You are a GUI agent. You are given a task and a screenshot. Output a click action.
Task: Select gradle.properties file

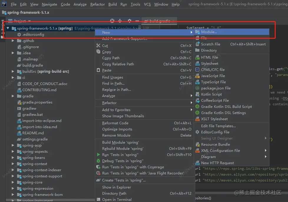pyautogui.click(x=37, y=102)
